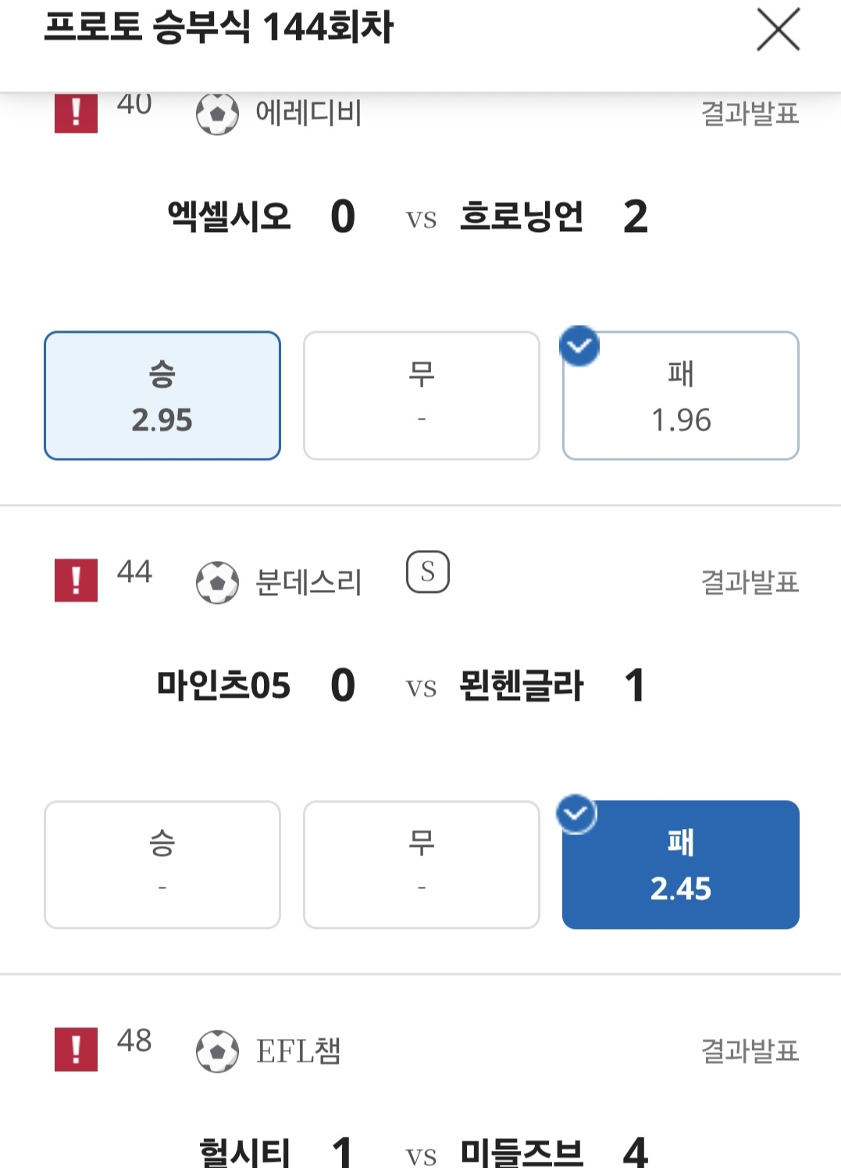The image size is (841, 1168).
Task: Click the red alert icon for match 48
Action: tap(76, 1049)
